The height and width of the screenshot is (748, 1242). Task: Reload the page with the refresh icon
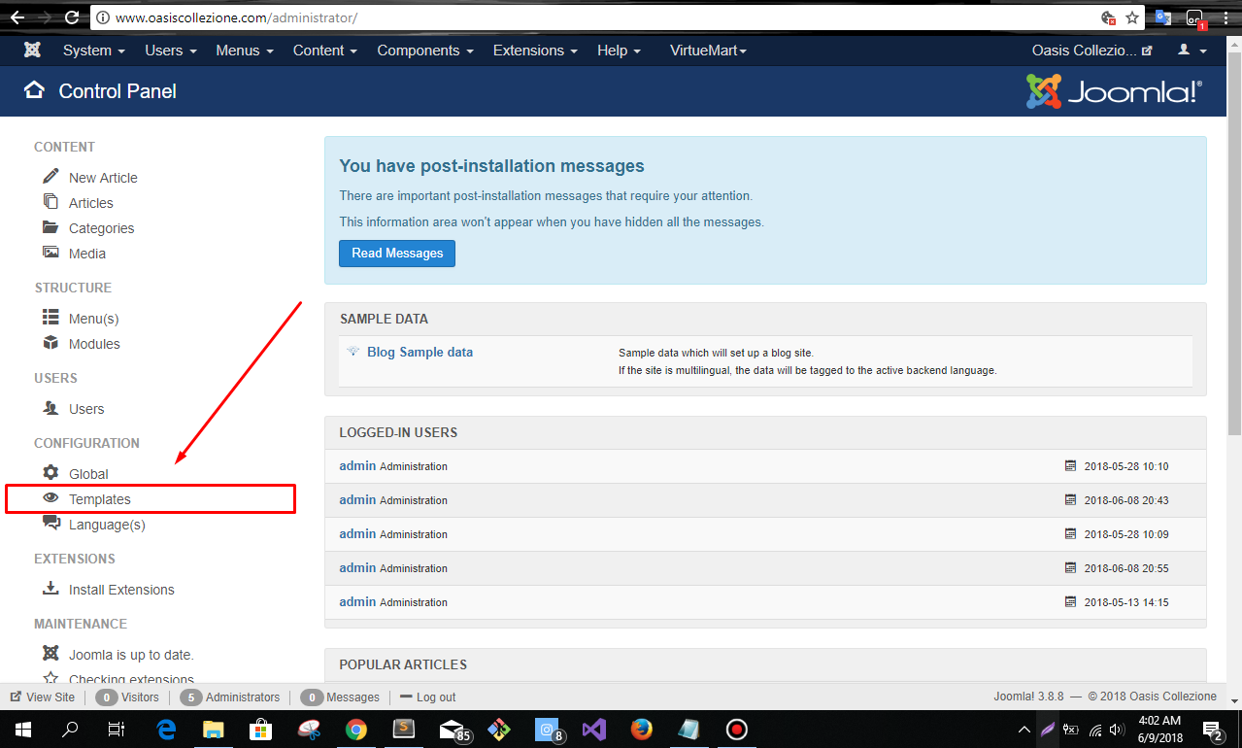[72, 17]
